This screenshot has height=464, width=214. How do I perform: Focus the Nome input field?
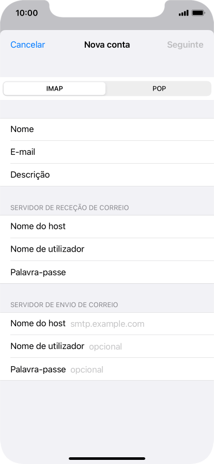pos(107,129)
